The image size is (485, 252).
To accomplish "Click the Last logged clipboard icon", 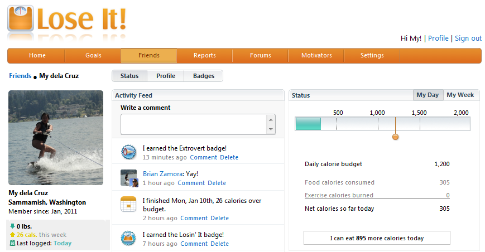I will pyautogui.click(x=12, y=243).
